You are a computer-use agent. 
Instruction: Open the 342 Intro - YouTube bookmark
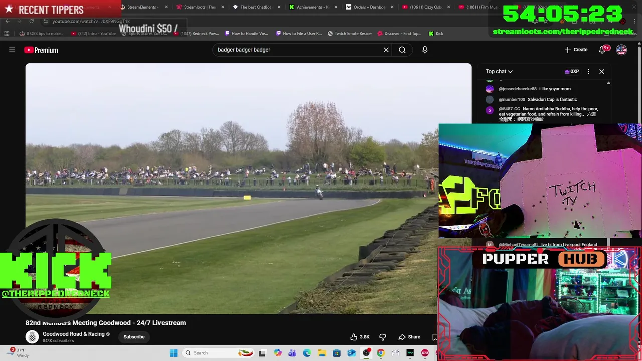pyautogui.click(x=93, y=33)
